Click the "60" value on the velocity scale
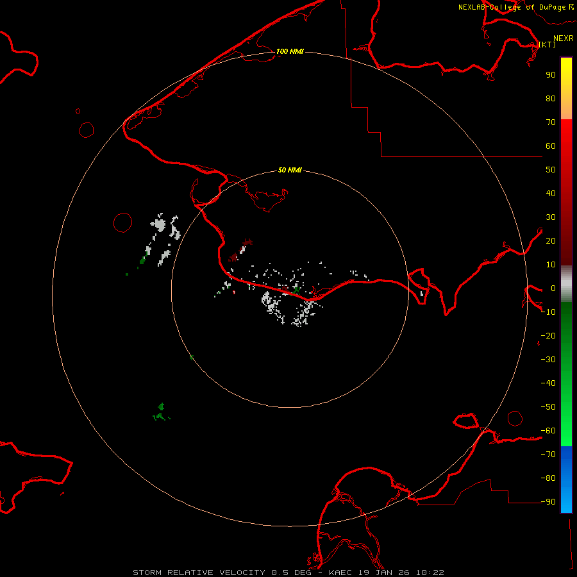The image size is (577, 577). click(x=551, y=146)
